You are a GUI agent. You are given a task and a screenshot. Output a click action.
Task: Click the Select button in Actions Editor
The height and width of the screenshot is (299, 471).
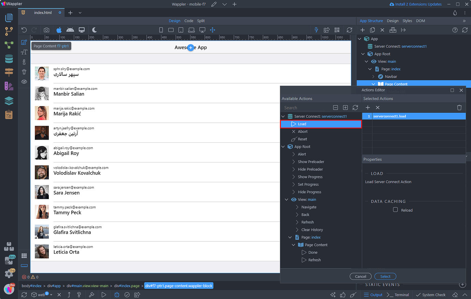(x=385, y=276)
